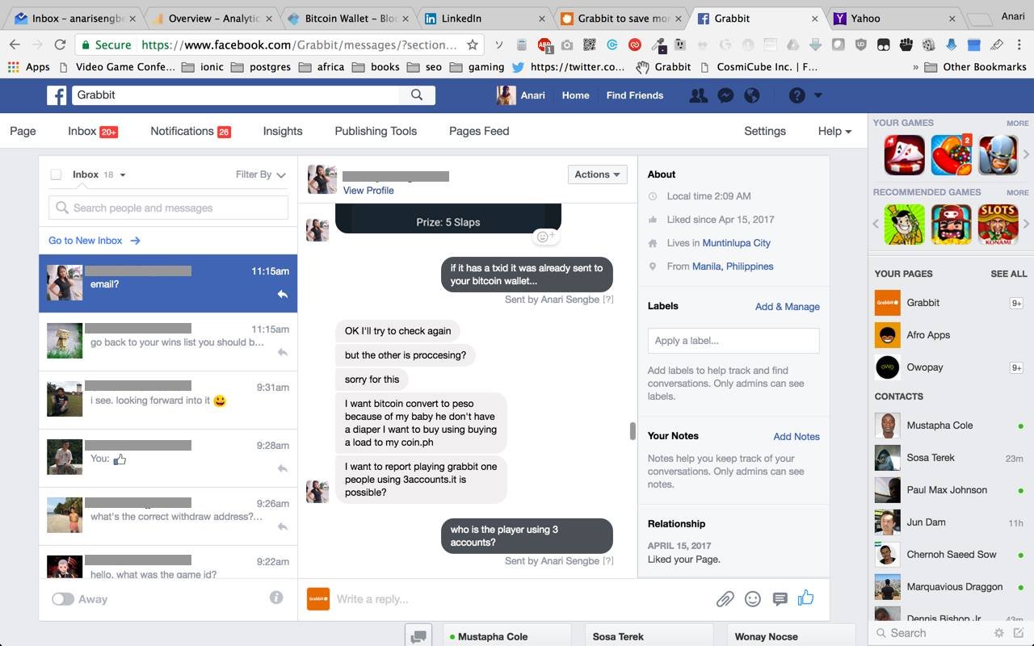Open the emoji picker in reply box
The image size is (1034, 646).
753,599
